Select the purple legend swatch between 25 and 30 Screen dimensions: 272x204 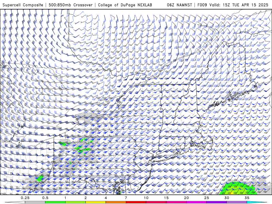[x=217, y=202]
